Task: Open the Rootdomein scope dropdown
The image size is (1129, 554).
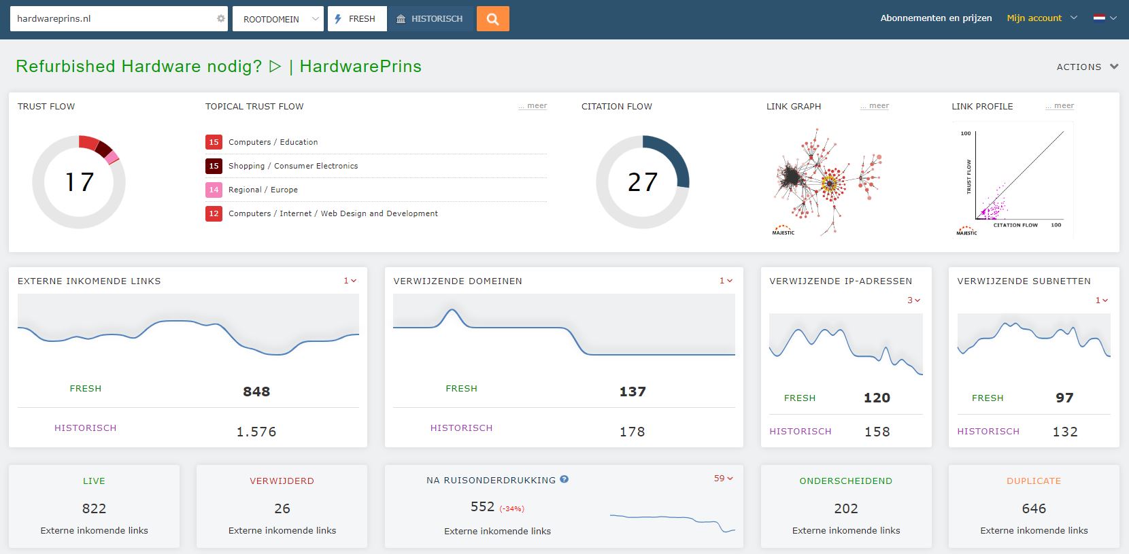Action: [278, 19]
